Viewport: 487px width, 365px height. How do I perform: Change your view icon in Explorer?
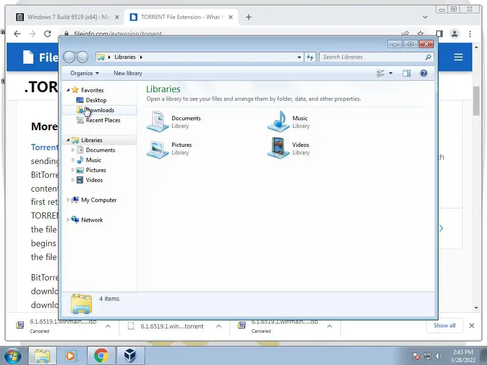click(380, 73)
